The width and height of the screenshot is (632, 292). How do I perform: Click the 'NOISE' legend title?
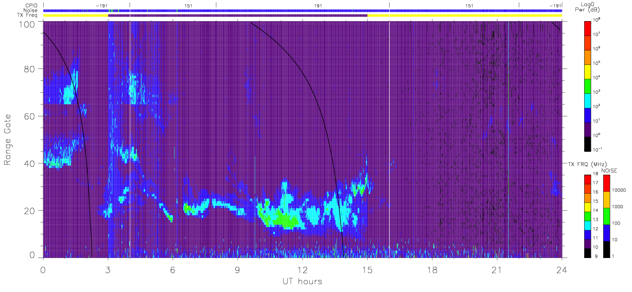tap(609, 170)
